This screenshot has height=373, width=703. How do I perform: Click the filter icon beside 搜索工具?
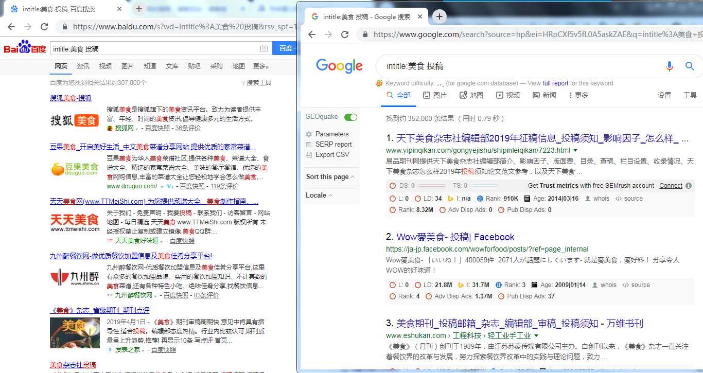tap(243, 83)
